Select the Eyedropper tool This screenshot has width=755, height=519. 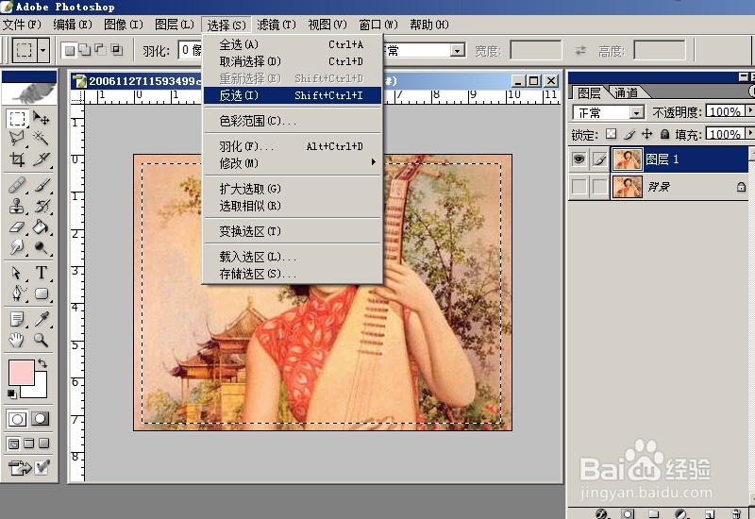point(42,319)
